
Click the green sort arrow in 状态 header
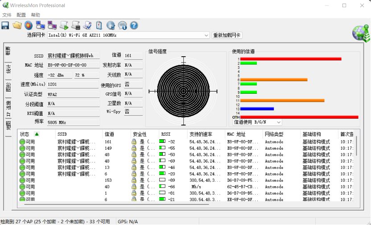pos(37,134)
